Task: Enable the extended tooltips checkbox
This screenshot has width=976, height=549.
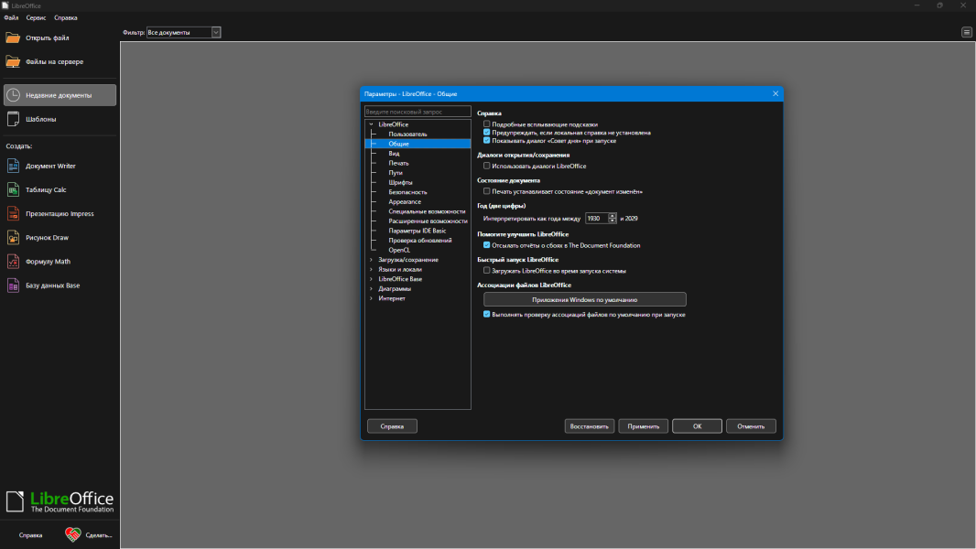Action: pyautogui.click(x=487, y=124)
